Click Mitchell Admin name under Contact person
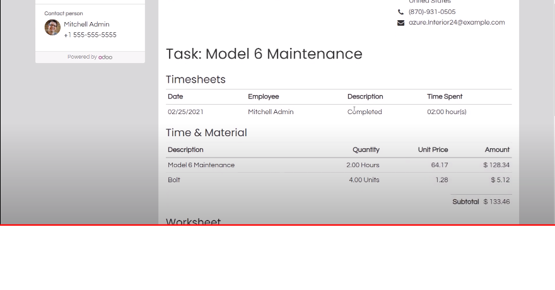The height and width of the screenshot is (290, 555). pos(86,25)
